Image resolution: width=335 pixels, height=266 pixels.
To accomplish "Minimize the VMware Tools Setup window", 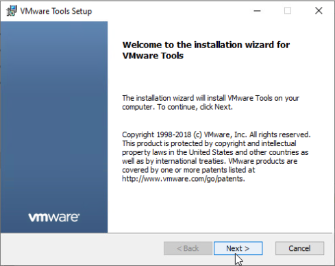I will point(257,11).
